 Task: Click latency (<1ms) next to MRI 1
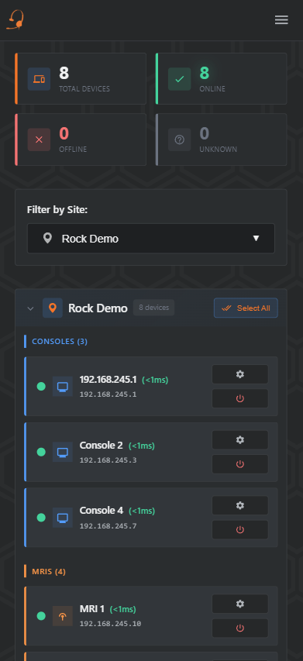[122, 610]
